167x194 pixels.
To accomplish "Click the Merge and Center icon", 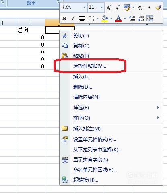I will (150, 19).
